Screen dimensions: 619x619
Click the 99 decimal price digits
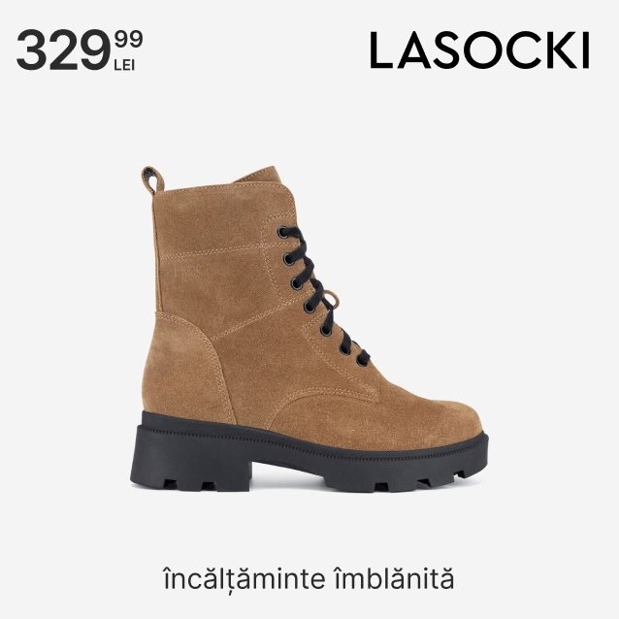point(128,40)
